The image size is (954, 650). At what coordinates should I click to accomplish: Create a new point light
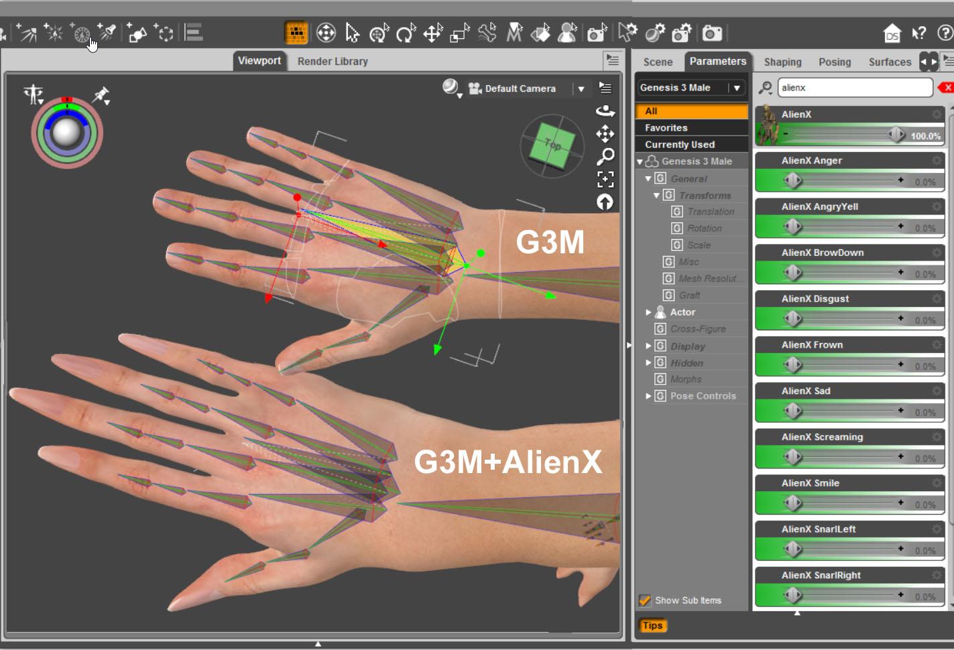click(x=54, y=33)
